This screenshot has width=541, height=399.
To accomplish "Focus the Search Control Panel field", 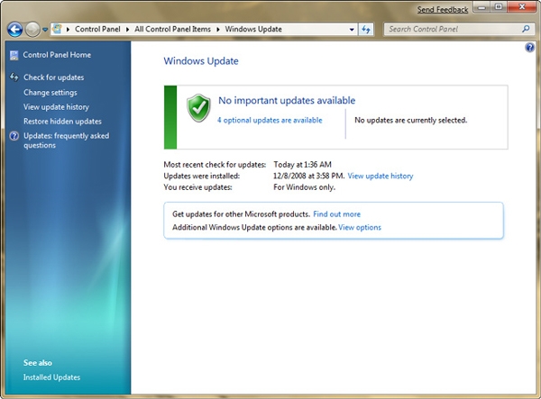I will point(458,30).
